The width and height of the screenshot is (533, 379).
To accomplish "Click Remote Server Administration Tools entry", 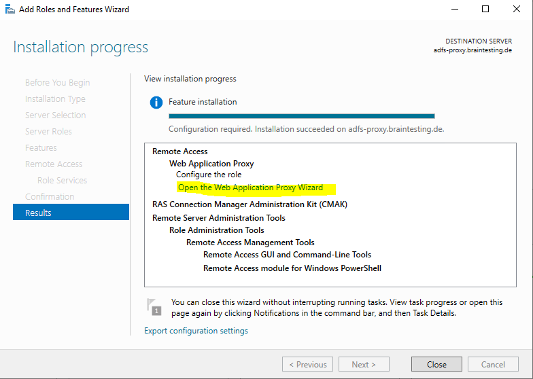I will (219, 218).
